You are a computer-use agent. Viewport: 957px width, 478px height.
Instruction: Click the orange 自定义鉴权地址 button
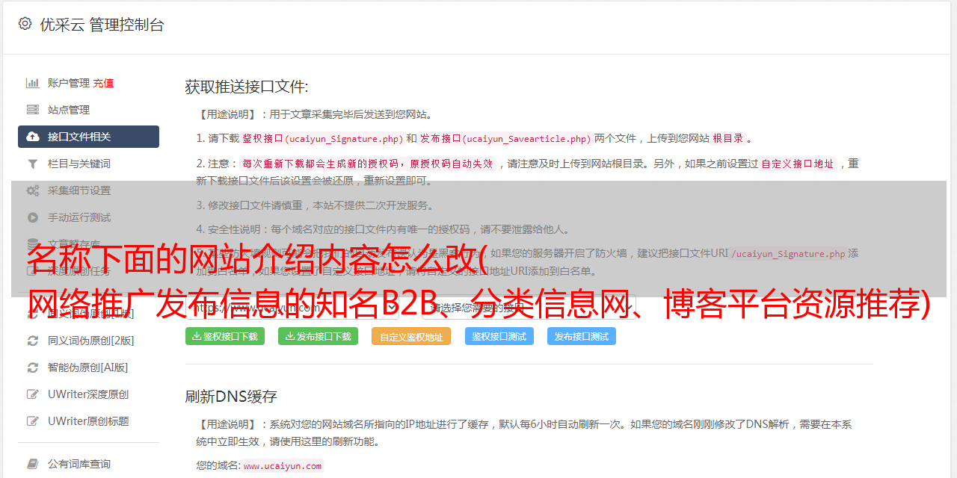point(411,336)
